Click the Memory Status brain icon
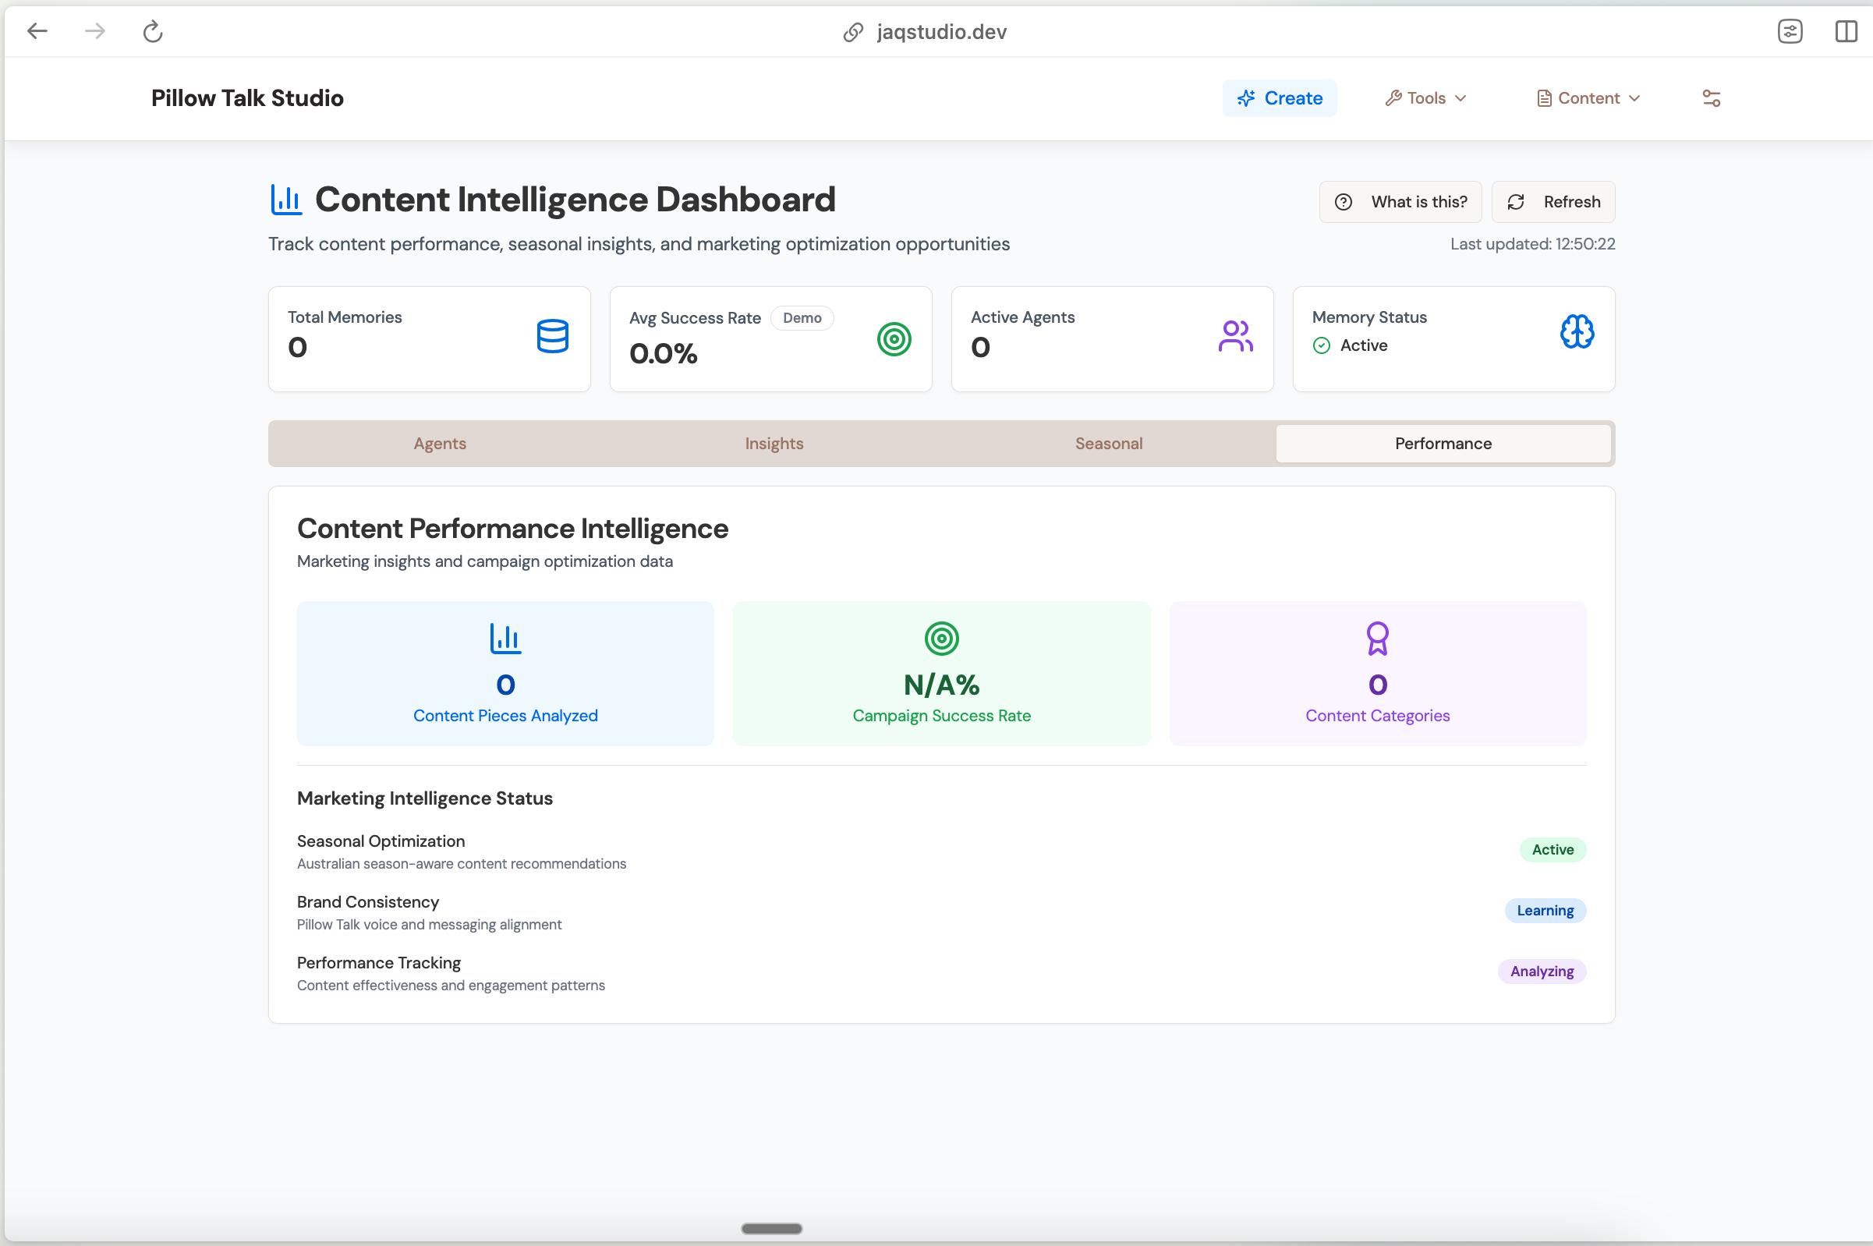This screenshot has height=1246, width=1873. pyautogui.click(x=1577, y=332)
